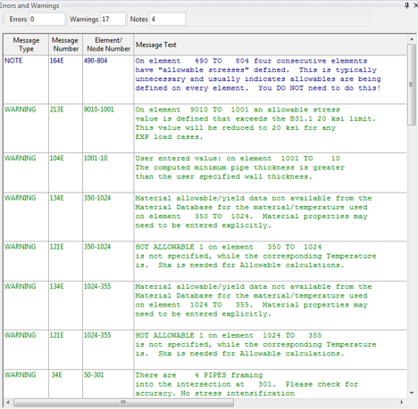Click the horizontal scrollbar left arrow
Screen dimensions: 418x409
[x=8, y=403]
